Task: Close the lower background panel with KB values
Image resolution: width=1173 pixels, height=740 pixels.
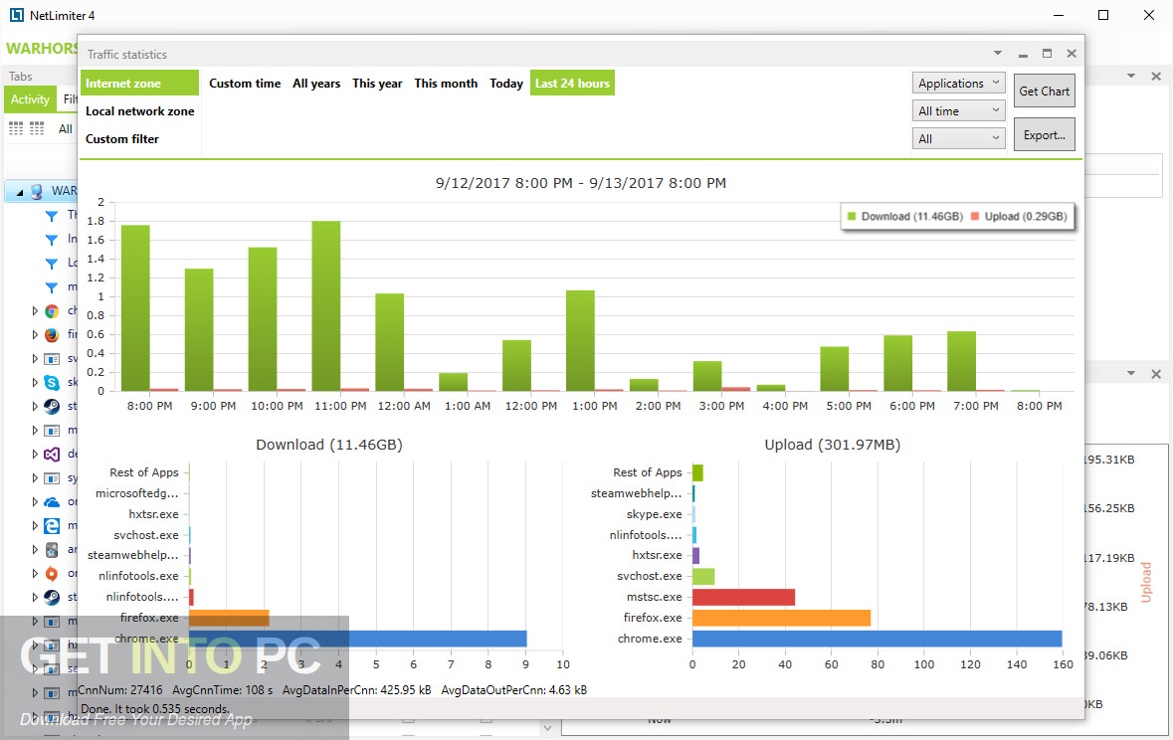Action: click(x=1156, y=374)
